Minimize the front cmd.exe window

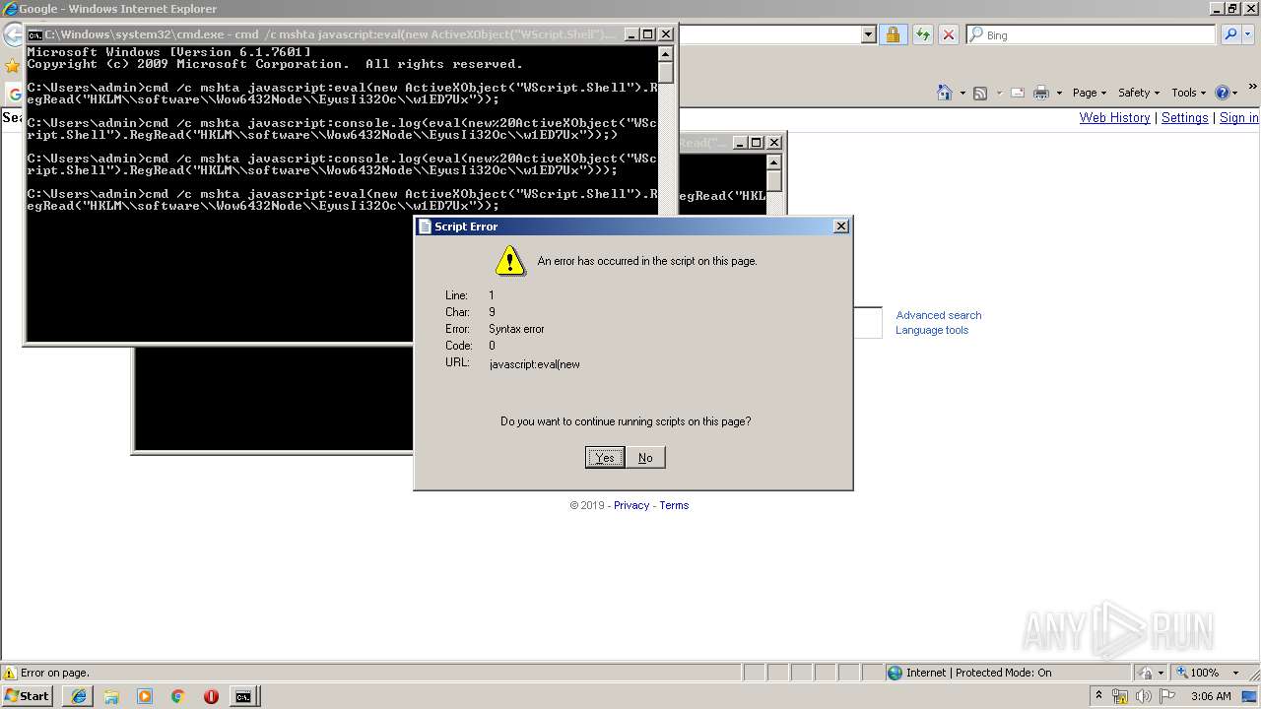(x=631, y=34)
